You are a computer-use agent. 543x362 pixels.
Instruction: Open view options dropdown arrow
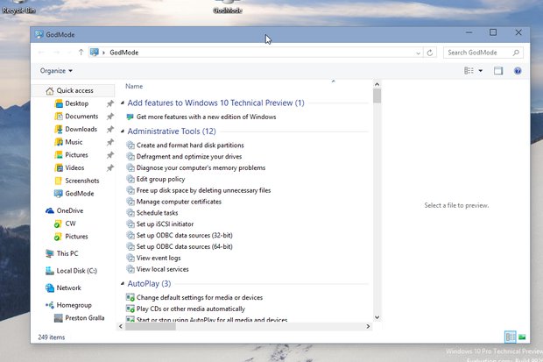point(480,71)
